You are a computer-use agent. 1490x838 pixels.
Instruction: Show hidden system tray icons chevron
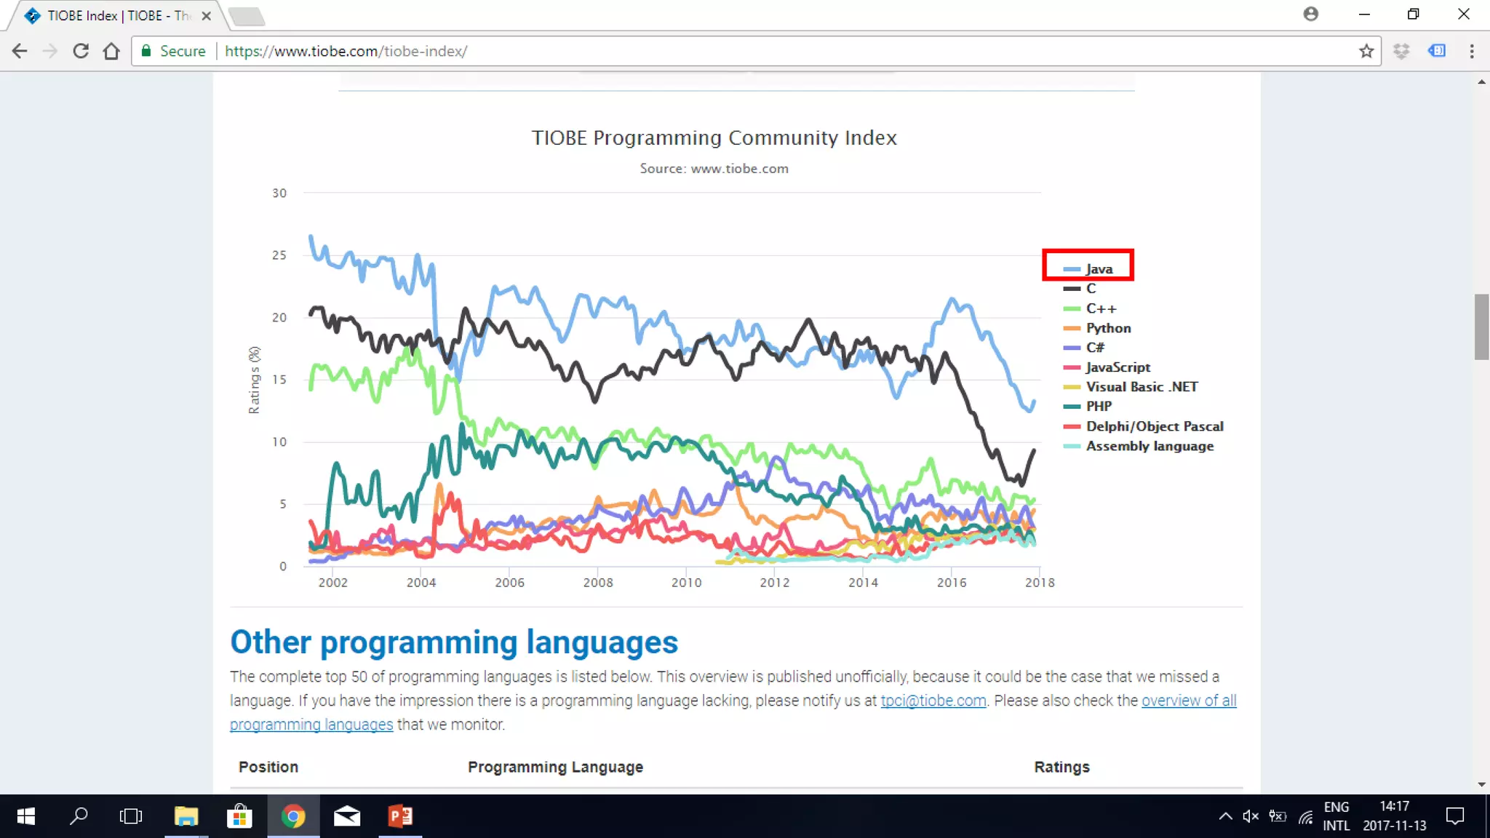tap(1225, 816)
